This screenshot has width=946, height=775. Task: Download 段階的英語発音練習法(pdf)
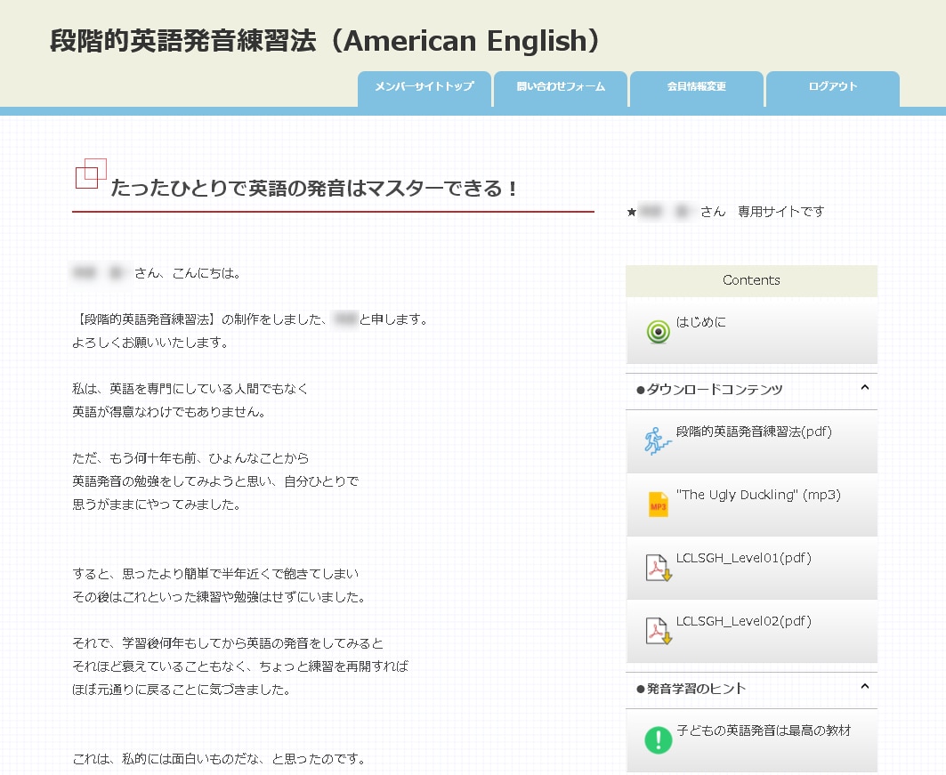[x=754, y=432]
